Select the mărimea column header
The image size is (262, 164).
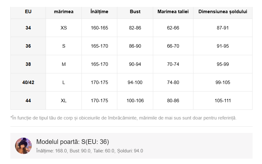[x=64, y=12]
